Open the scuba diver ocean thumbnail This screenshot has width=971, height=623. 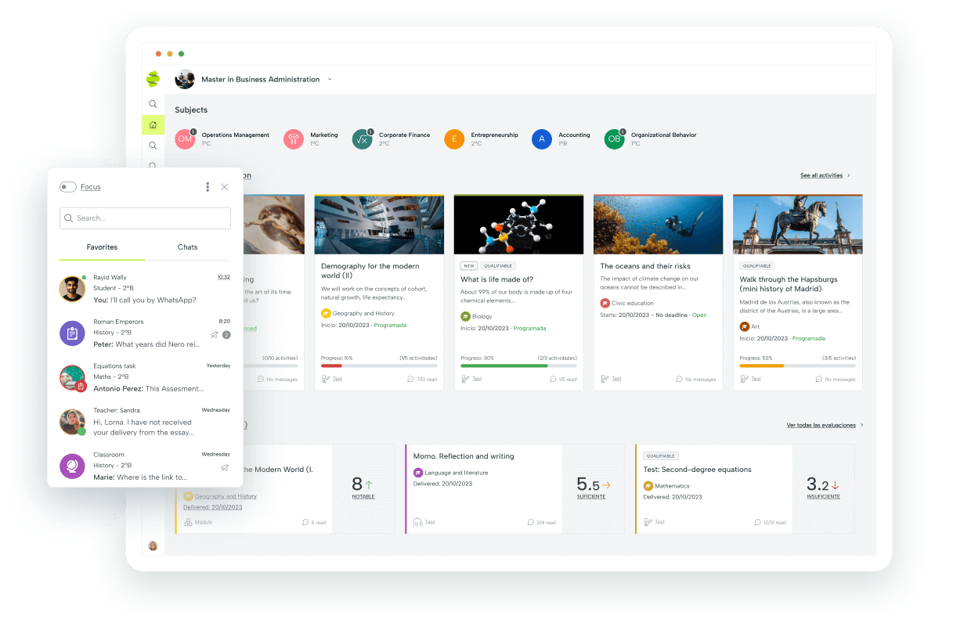tap(659, 225)
